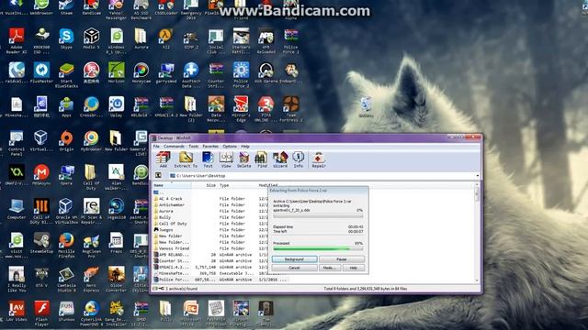The width and height of the screenshot is (588, 330).
Task: Click the Skype desktop icon
Action: (66, 38)
